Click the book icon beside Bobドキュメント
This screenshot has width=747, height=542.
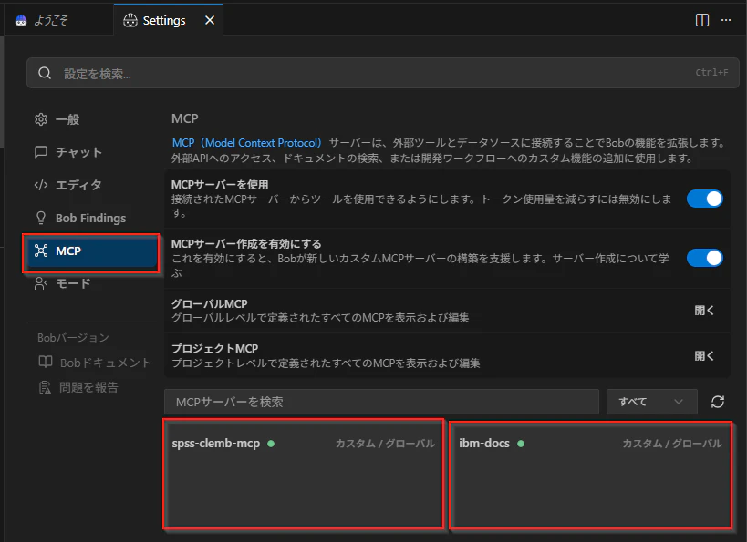[x=46, y=362]
